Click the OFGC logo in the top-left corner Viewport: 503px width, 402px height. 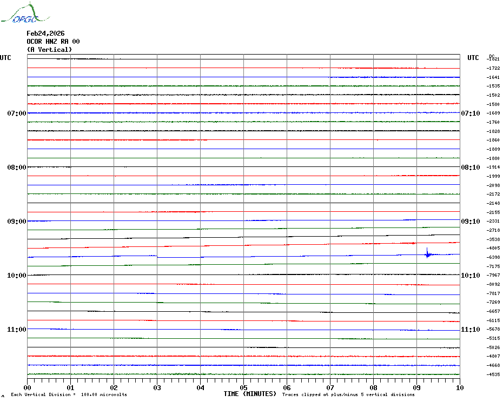[20, 14]
